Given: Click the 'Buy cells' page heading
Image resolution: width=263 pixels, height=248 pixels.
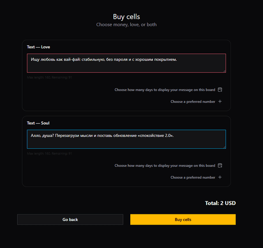Looking at the screenshot, I should click(127, 17).
